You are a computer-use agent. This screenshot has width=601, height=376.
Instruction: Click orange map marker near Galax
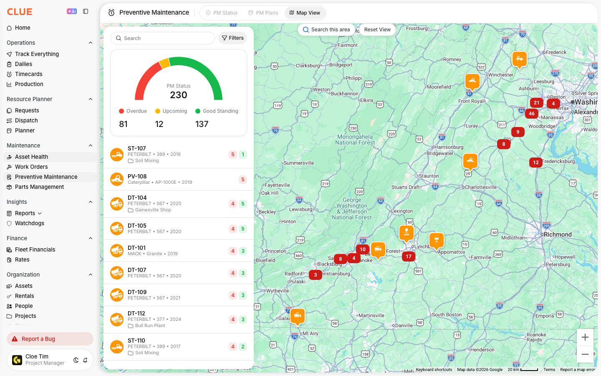point(298,317)
